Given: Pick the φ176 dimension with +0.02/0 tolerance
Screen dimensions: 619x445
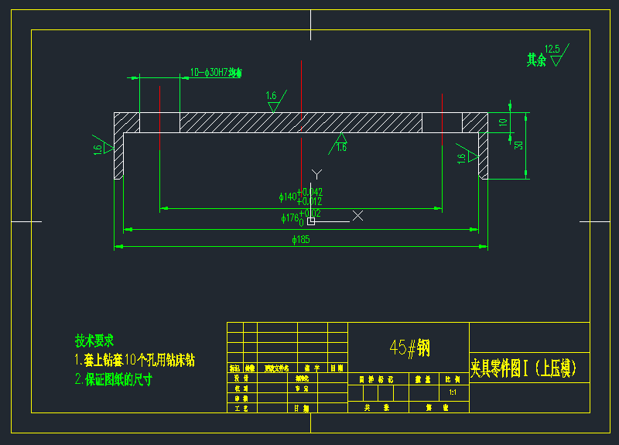Looking at the screenshot, I should click(x=301, y=217).
